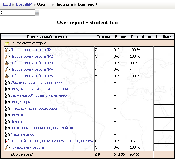Open Представление информации в ЭВМ lesson
The width and height of the screenshot is (175, 159).
39,89
